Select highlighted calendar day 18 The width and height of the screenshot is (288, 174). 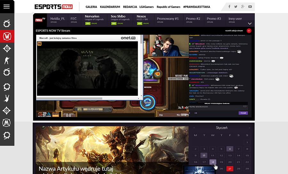click(x=213, y=162)
